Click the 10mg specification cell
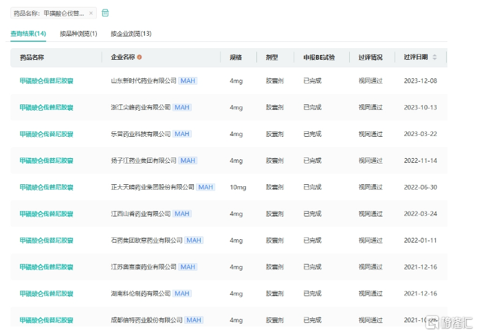The image size is (477, 334). [238, 188]
